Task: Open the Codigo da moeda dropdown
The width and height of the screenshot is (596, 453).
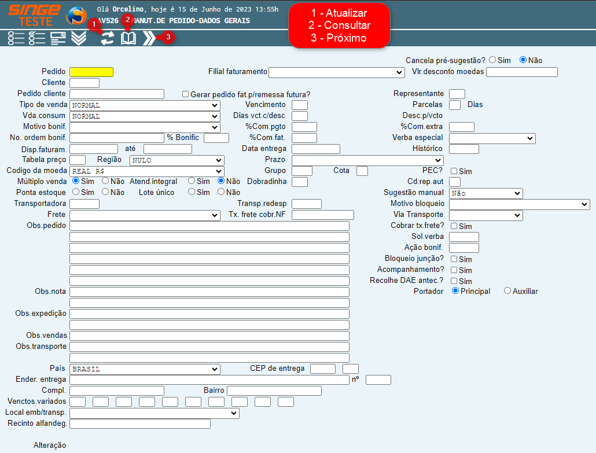Action: pyautogui.click(x=147, y=171)
